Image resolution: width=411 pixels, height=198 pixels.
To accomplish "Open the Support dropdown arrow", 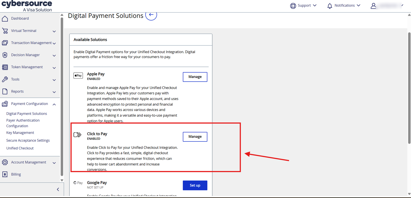I will click(315, 5).
